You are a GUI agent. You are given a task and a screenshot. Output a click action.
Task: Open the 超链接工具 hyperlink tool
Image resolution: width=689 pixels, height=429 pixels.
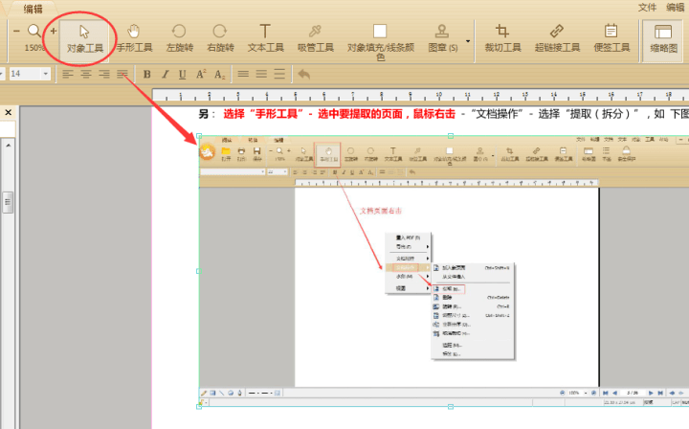click(x=557, y=37)
